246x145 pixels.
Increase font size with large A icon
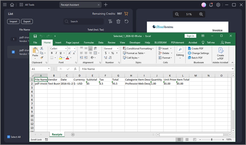69,53
